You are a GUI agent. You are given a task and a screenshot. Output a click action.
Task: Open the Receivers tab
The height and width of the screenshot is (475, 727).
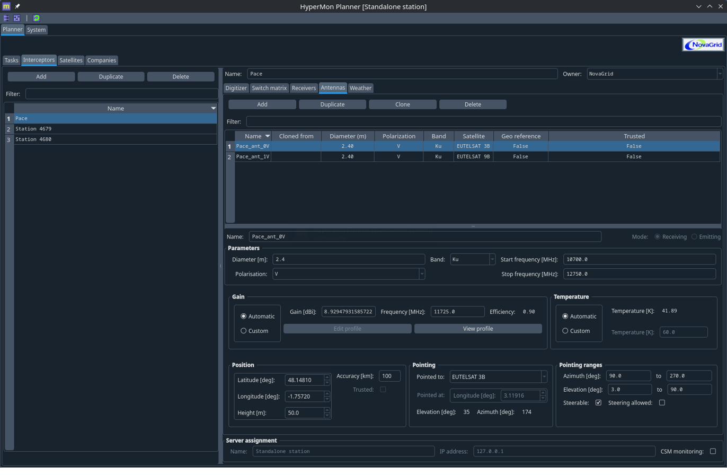pyautogui.click(x=304, y=88)
